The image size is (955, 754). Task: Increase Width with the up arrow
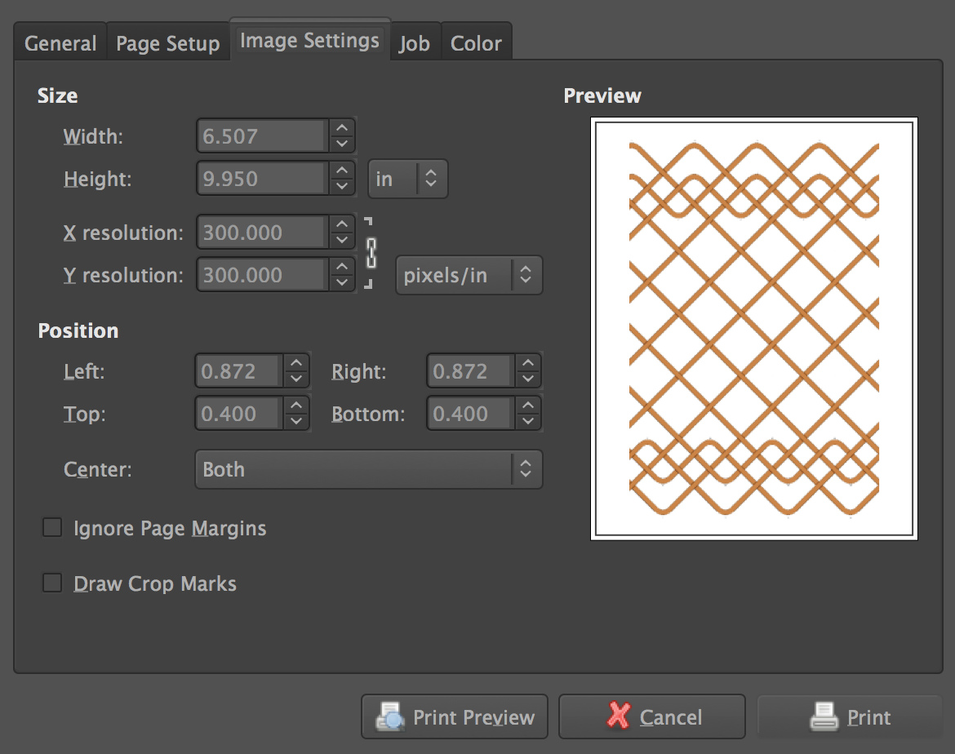point(342,128)
